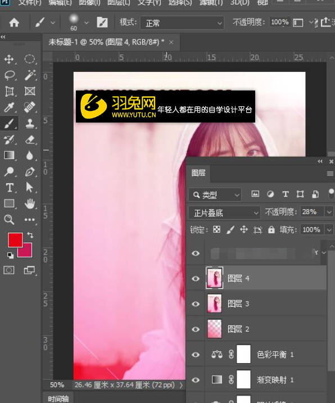Click the layer opacity 28% field

(312, 212)
